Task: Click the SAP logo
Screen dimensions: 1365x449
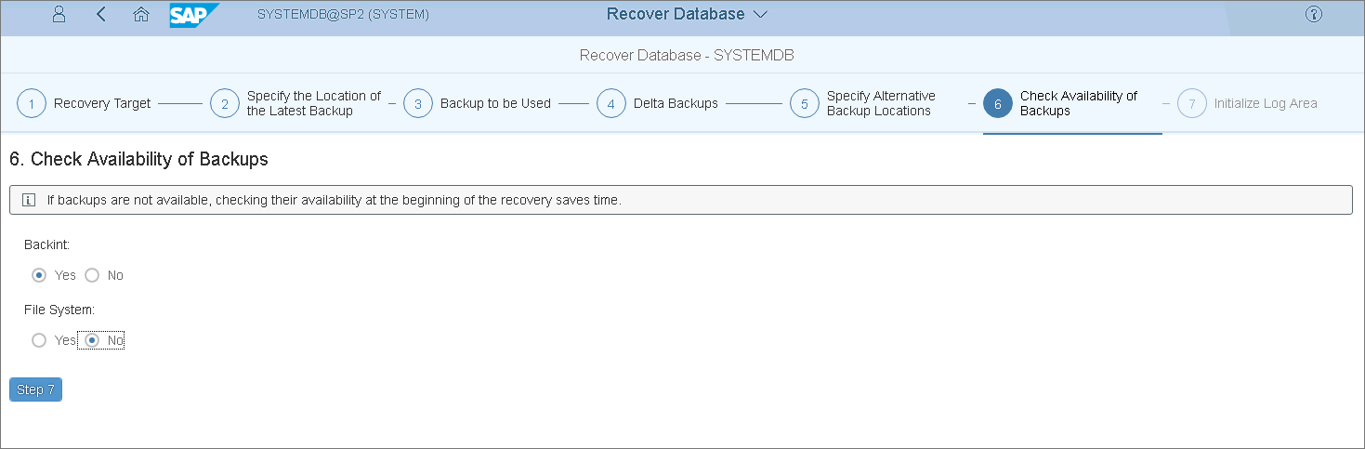Action: pos(194,15)
